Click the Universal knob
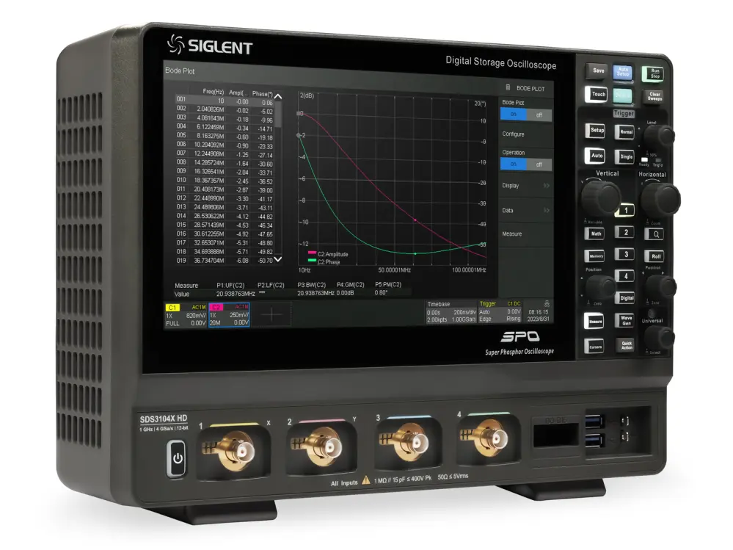The image size is (733, 550). click(x=659, y=336)
